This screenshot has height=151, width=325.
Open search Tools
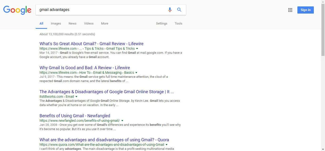click(178, 23)
